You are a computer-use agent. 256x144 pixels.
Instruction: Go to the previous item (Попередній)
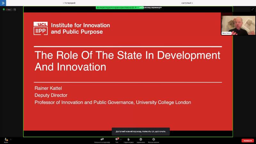(69, 3)
